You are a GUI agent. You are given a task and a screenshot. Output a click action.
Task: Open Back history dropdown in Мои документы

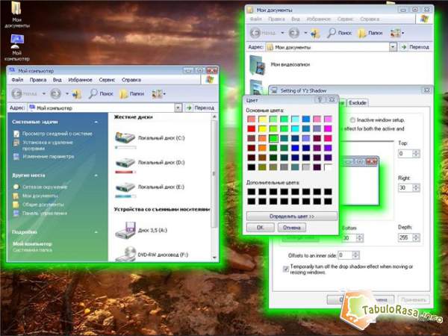coord(282,33)
